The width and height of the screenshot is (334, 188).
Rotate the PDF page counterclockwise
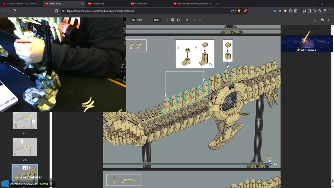[x=178, y=20]
